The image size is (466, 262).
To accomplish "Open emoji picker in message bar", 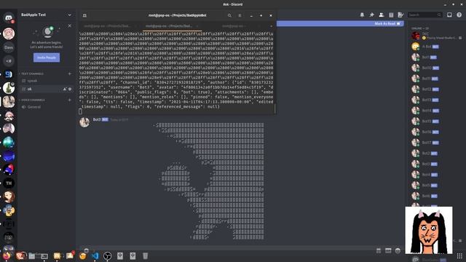I will (x=398, y=250).
